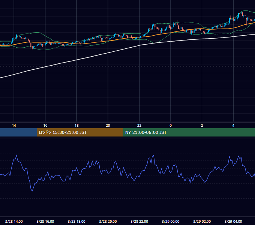
Task: Click hour label 20 on price chart axis
Action: pos(108,126)
